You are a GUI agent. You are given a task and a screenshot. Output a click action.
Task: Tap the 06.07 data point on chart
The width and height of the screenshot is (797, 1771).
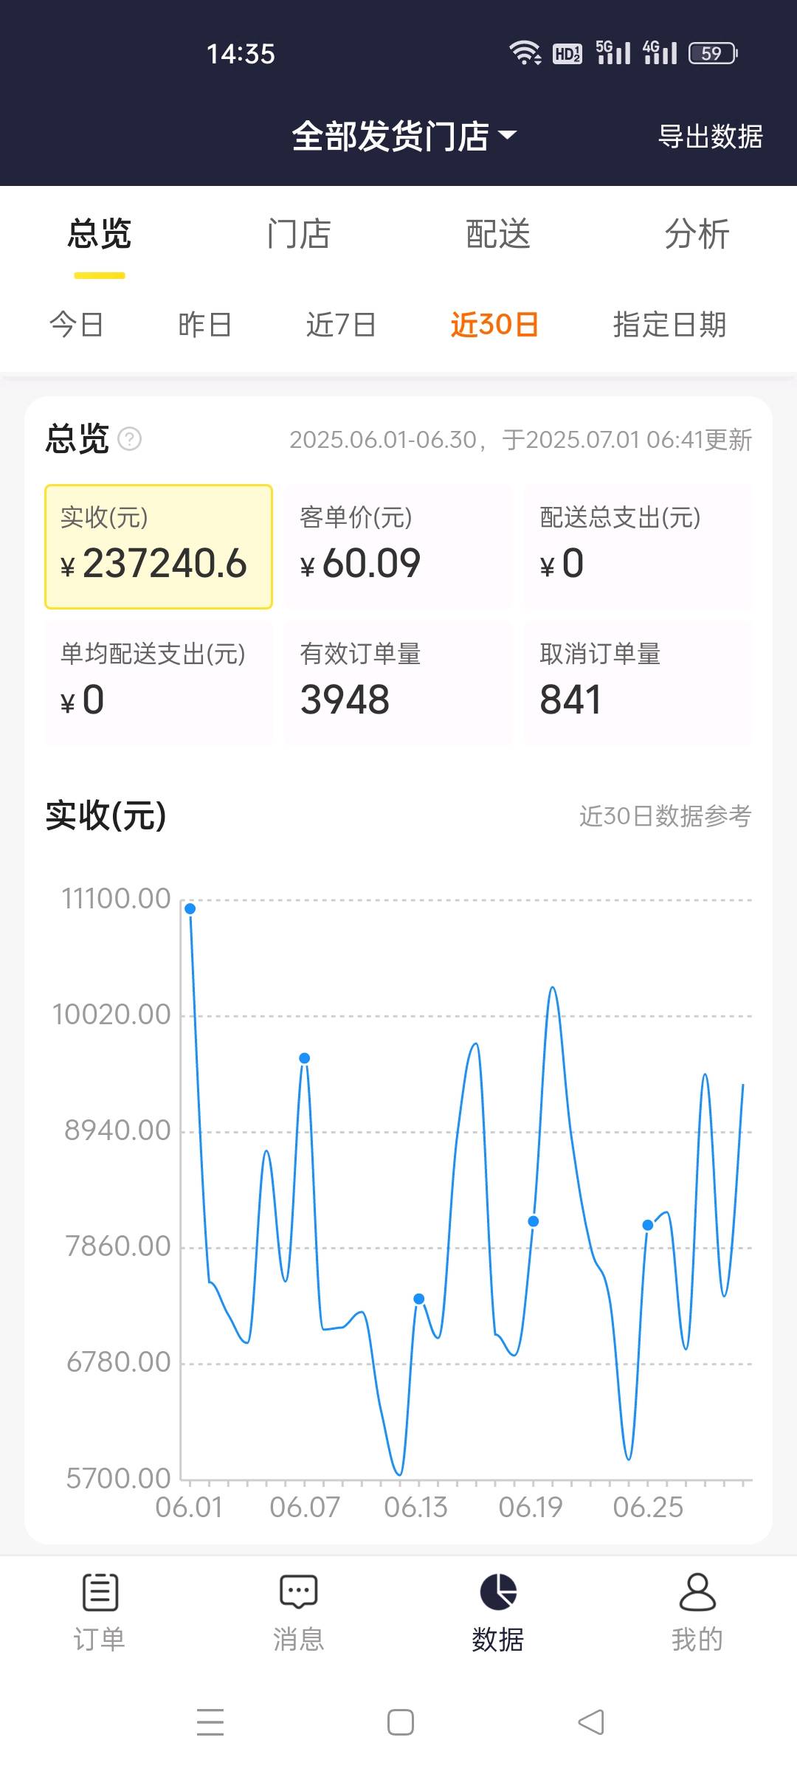pyautogui.click(x=304, y=1058)
